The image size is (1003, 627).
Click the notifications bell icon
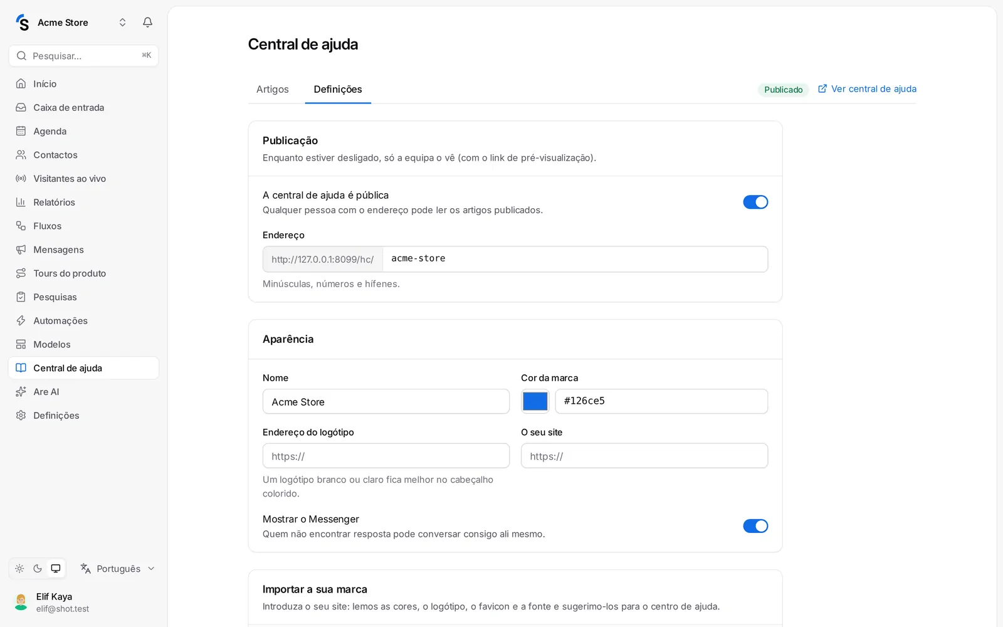(147, 23)
